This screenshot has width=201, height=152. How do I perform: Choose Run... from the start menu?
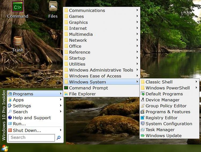(35, 124)
